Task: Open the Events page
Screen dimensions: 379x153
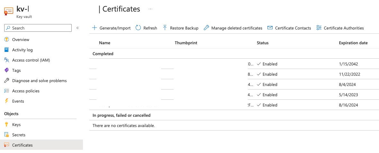Action: 18,101
